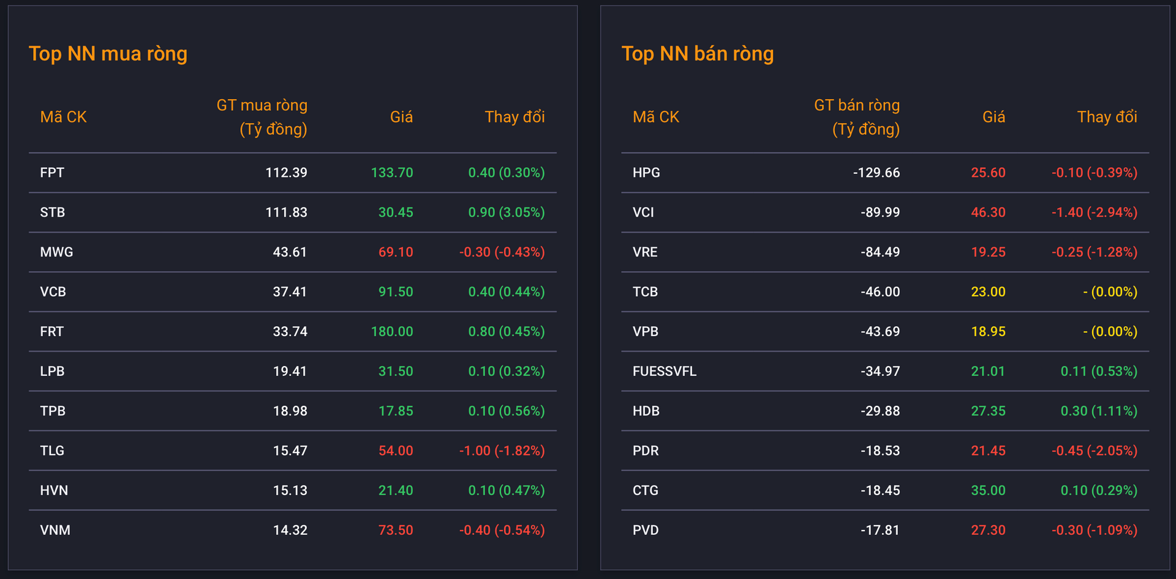
Task: Click FRT price 180.00
Action: (392, 332)
